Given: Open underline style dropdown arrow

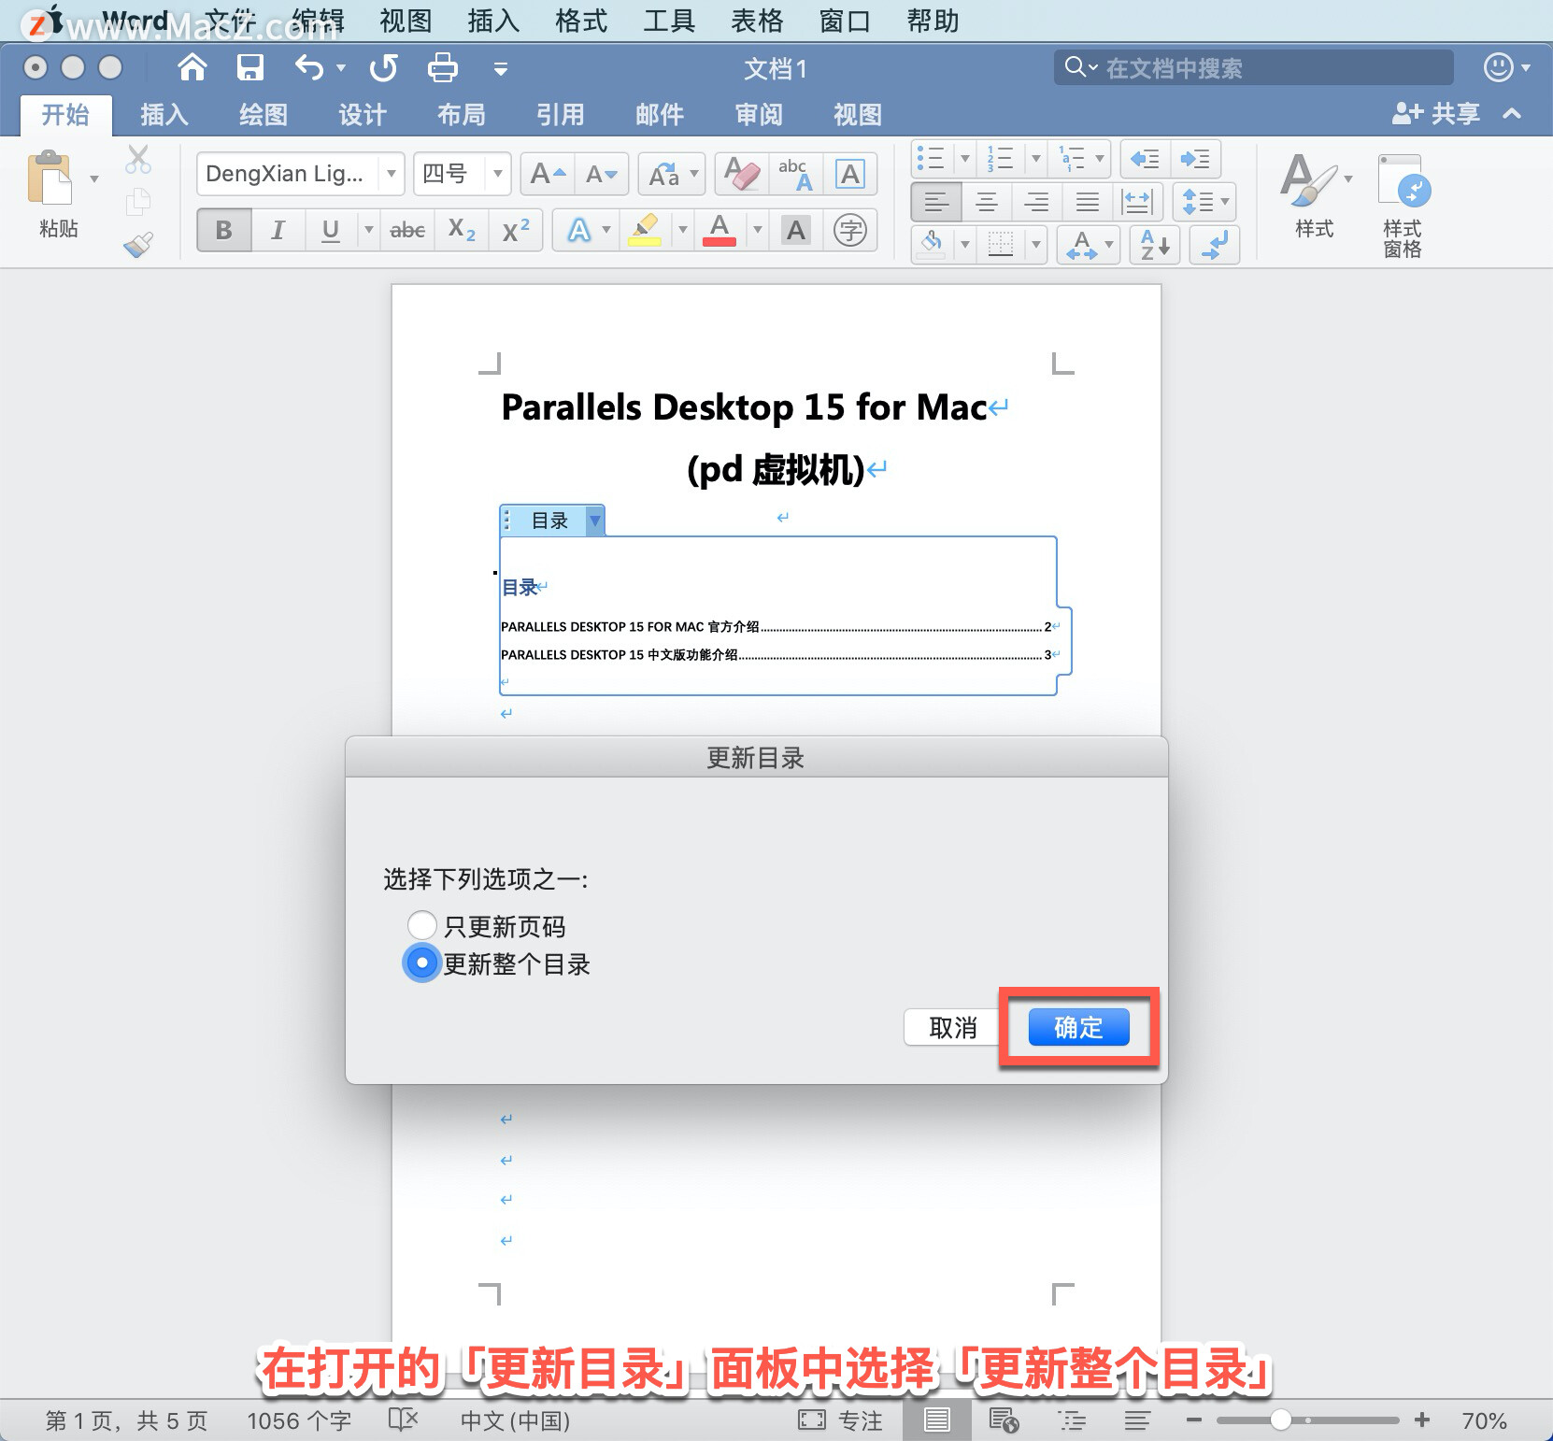Looking at the screenshot, I should pos(368,230).
